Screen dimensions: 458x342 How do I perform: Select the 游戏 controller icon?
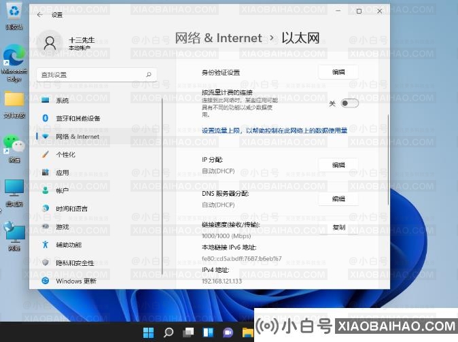[x=46, y=226]
